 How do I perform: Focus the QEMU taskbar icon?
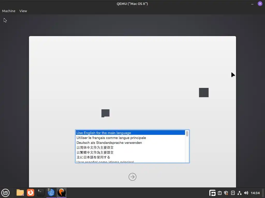(x=62, y=193)
